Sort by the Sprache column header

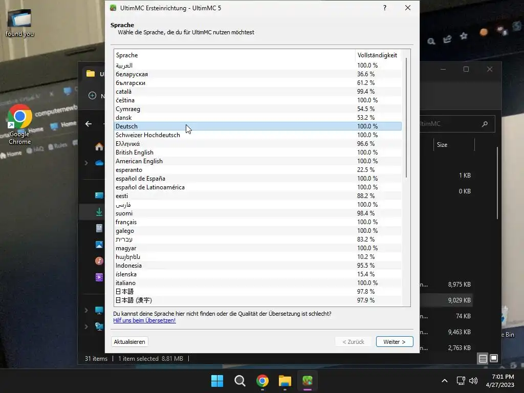tap(234, 55)
